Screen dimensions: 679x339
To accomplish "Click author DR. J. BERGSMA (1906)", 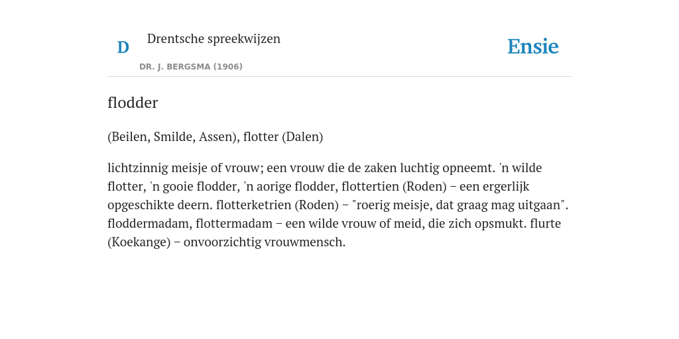I will tap(191, 67).
